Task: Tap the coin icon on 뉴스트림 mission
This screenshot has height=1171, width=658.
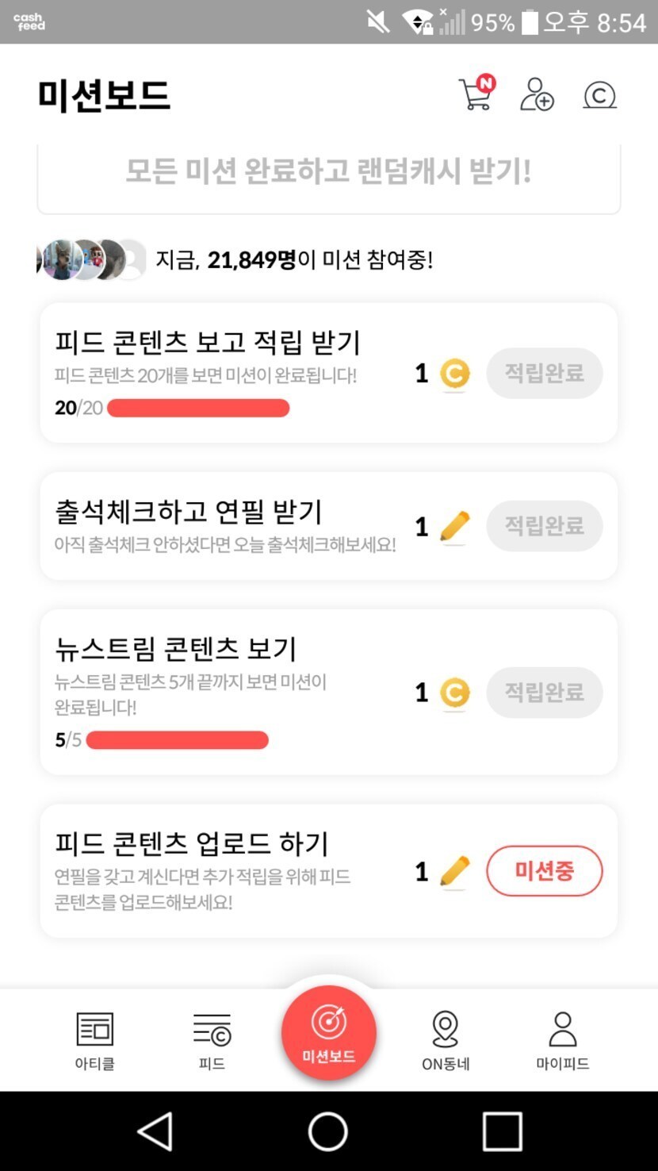Action: pyautogui.click(x=454, y=693)
